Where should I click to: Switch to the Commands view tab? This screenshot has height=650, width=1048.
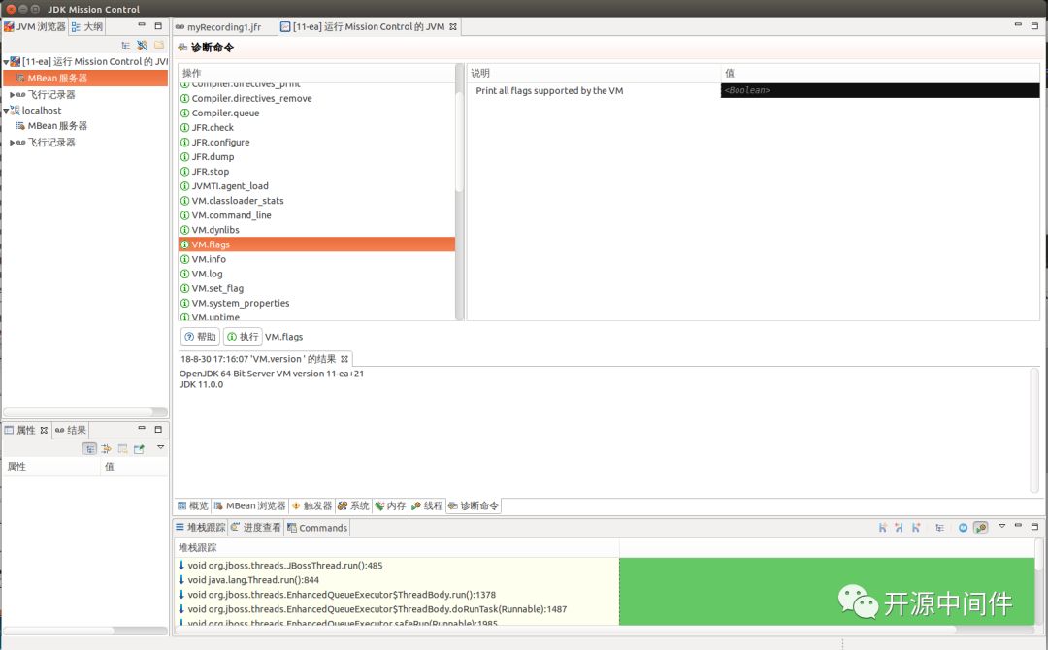click(x=317, y=527)
